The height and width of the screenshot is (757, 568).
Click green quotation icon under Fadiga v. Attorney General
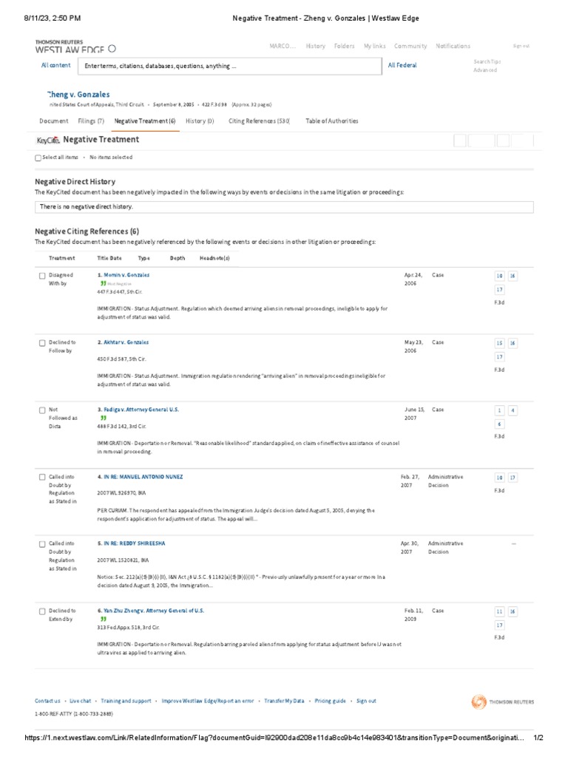103,418
